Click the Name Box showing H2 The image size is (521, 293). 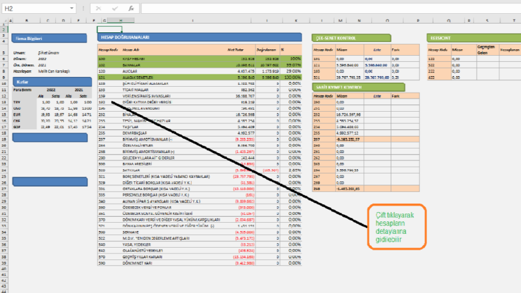click(x=39, y=9)
